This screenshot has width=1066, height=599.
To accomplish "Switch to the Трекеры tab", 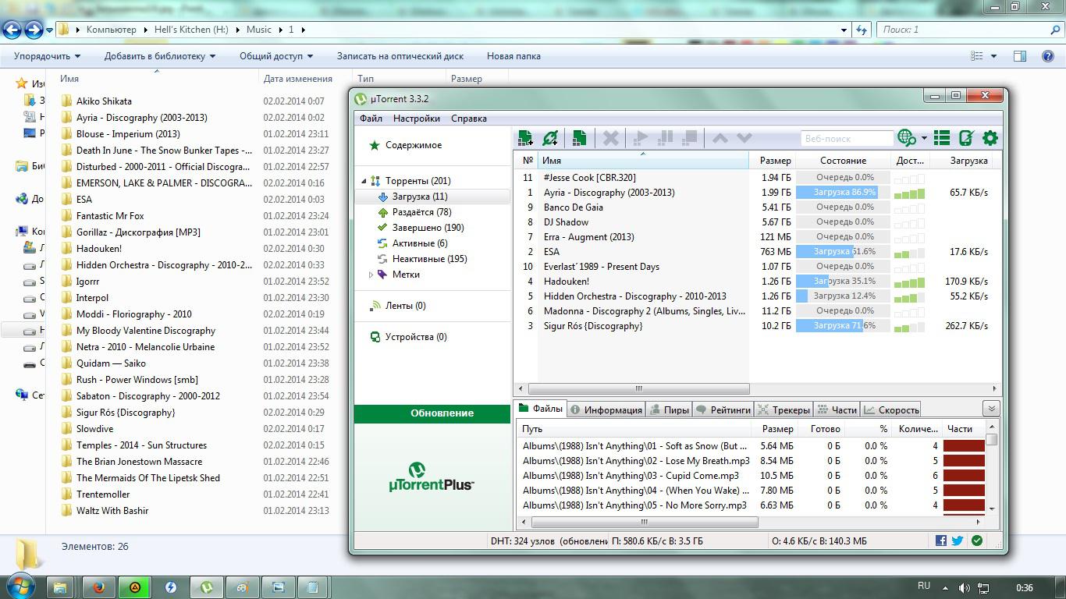I will (x=783, y=409).
